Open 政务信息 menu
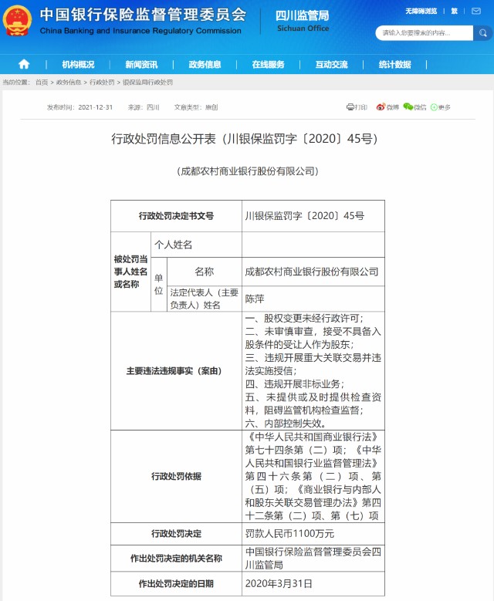The height and width of the screenshot is (601, 494). [x=205, y=64]
